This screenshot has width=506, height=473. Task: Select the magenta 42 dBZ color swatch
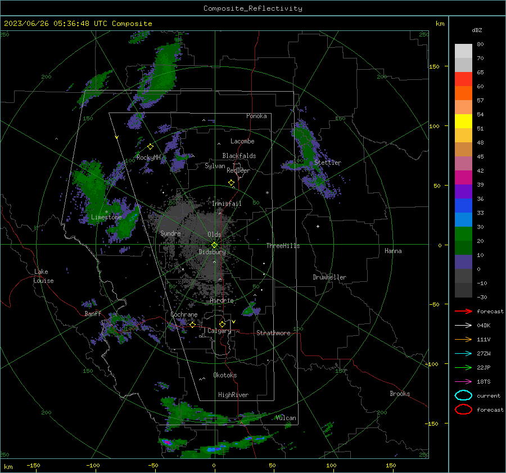[463, 177]
